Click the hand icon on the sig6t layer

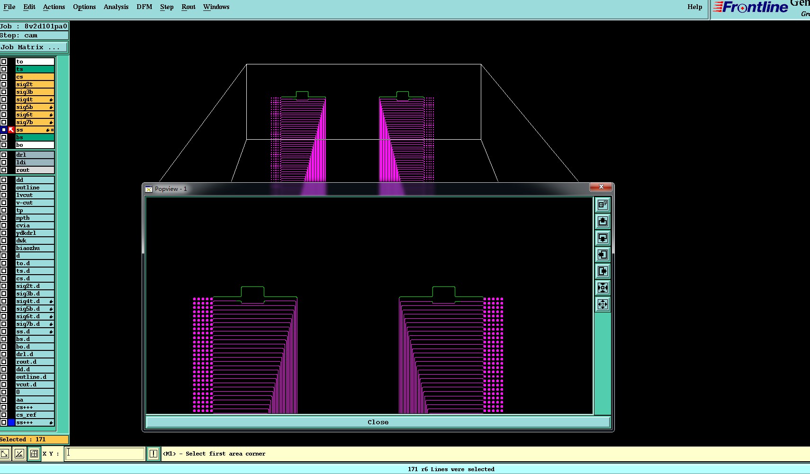[x=51, y=115]
